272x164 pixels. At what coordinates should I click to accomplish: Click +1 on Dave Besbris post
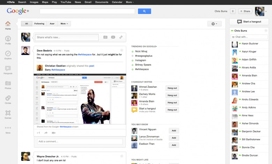[38, 133]
